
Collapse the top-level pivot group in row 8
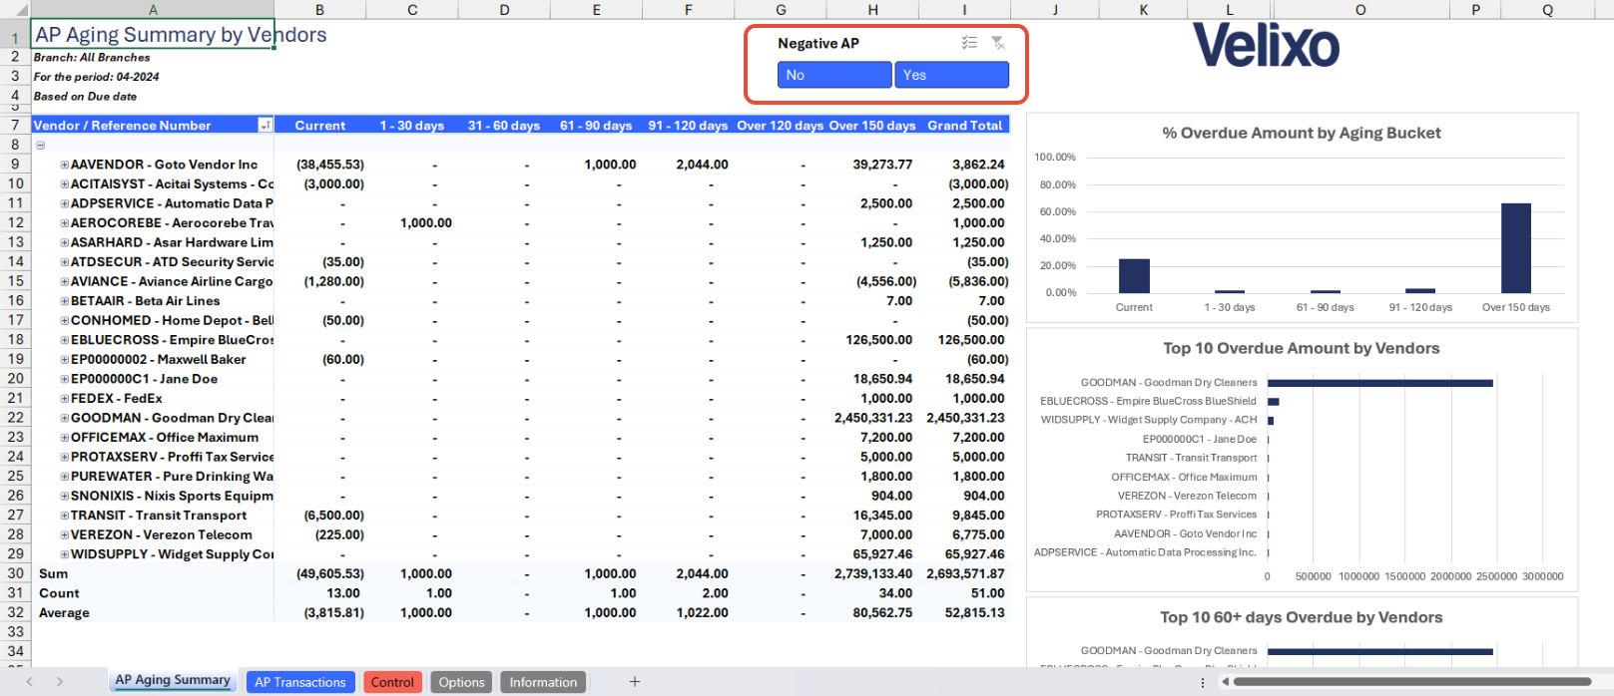(41, 146)
